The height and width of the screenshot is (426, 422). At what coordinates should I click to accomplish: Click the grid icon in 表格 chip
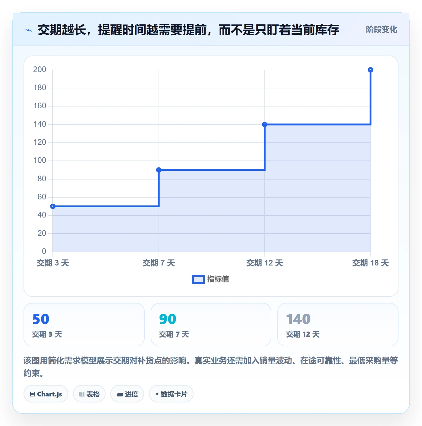pyautogui.click(x=82, y=394)
